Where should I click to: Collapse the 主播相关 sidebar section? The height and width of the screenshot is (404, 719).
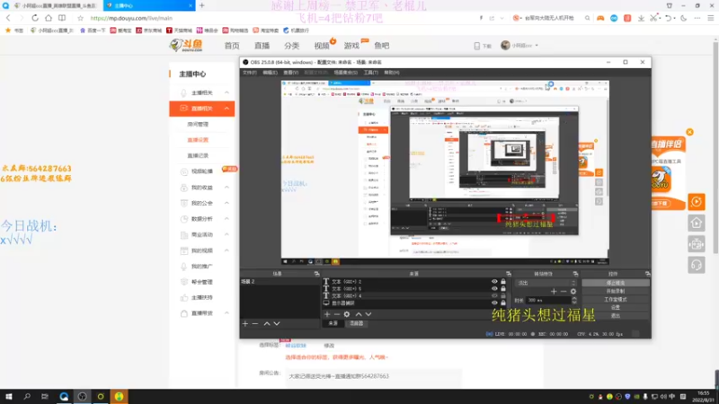(x=226, y=92)
